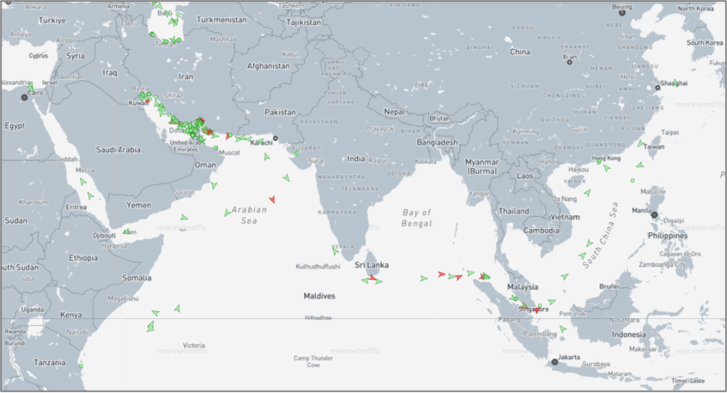Click the Victoria label in the Indian Ocean

coord(194,345)
